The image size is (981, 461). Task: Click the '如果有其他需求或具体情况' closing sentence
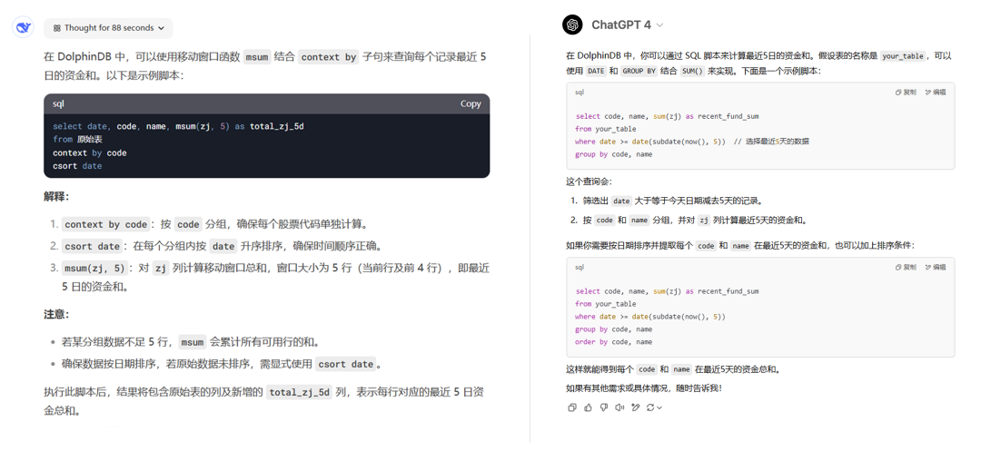click(643, 388)
